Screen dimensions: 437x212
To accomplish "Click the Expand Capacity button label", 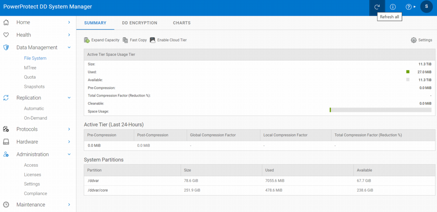I will pos(105,40).
